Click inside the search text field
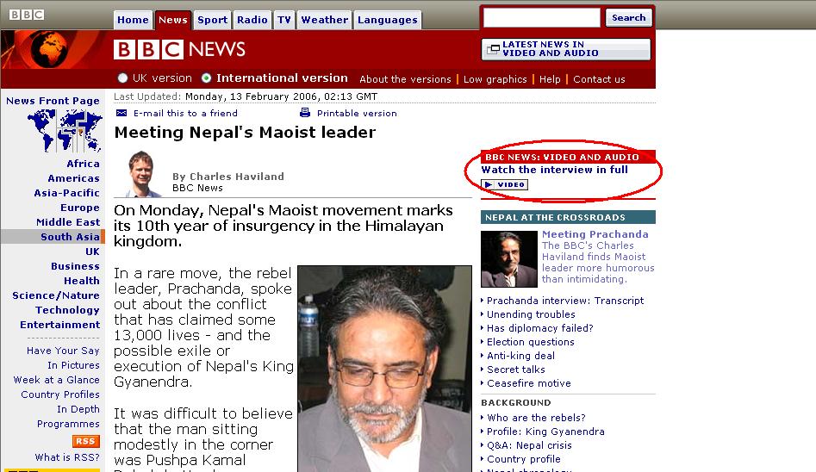The width and height of the screenshot is (816, 472). [x=541, y=18]
